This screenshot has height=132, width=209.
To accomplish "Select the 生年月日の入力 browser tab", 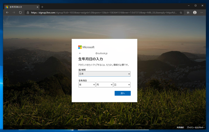I will [x=22, y=7].
